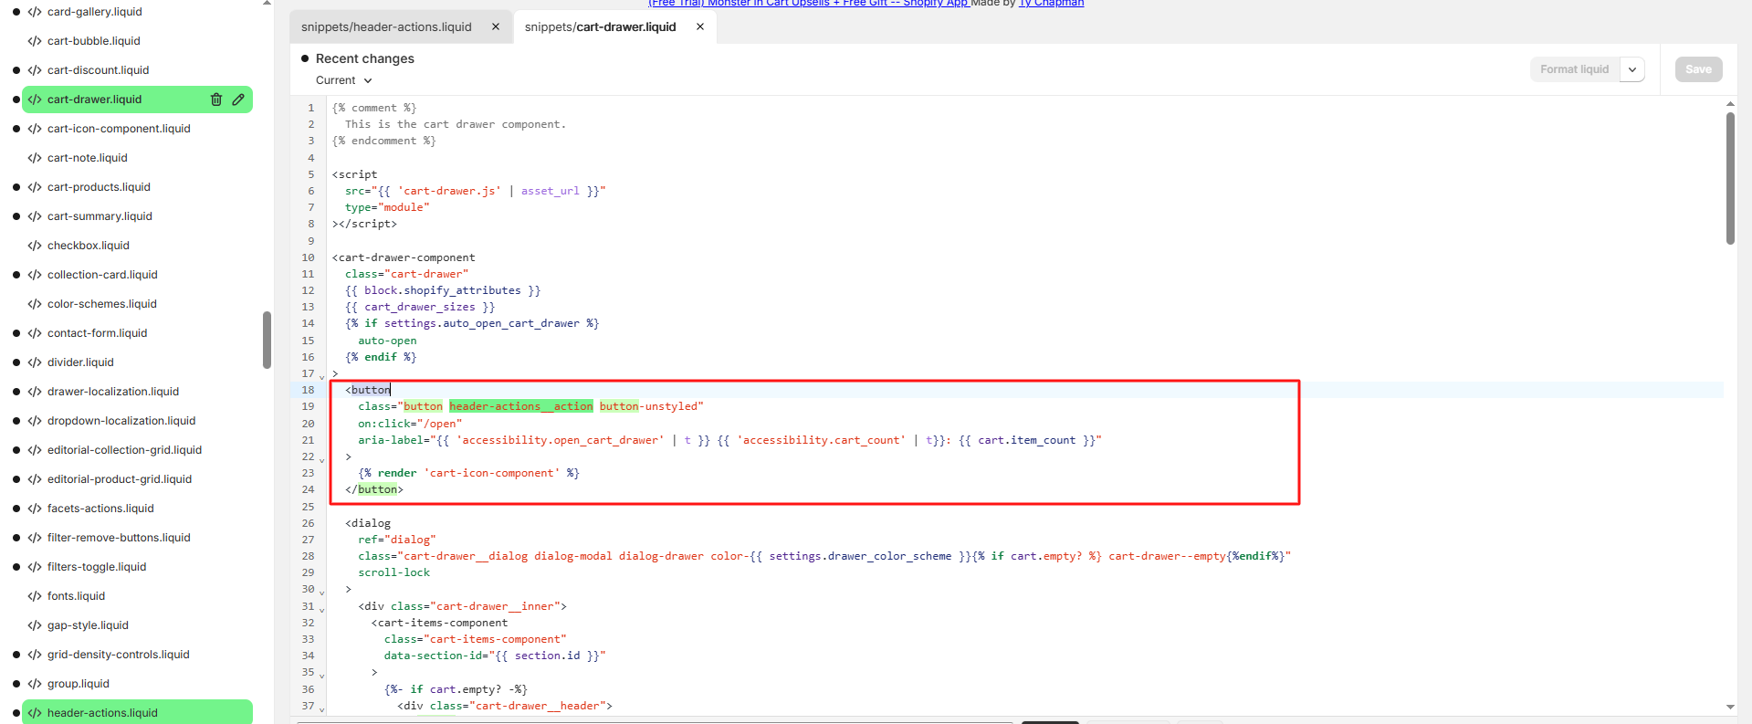Image resolution: width=1752 pixels, height=724 pixels.
Task: Open filters-toggle.liquid file
Action: tap(97, 567)
